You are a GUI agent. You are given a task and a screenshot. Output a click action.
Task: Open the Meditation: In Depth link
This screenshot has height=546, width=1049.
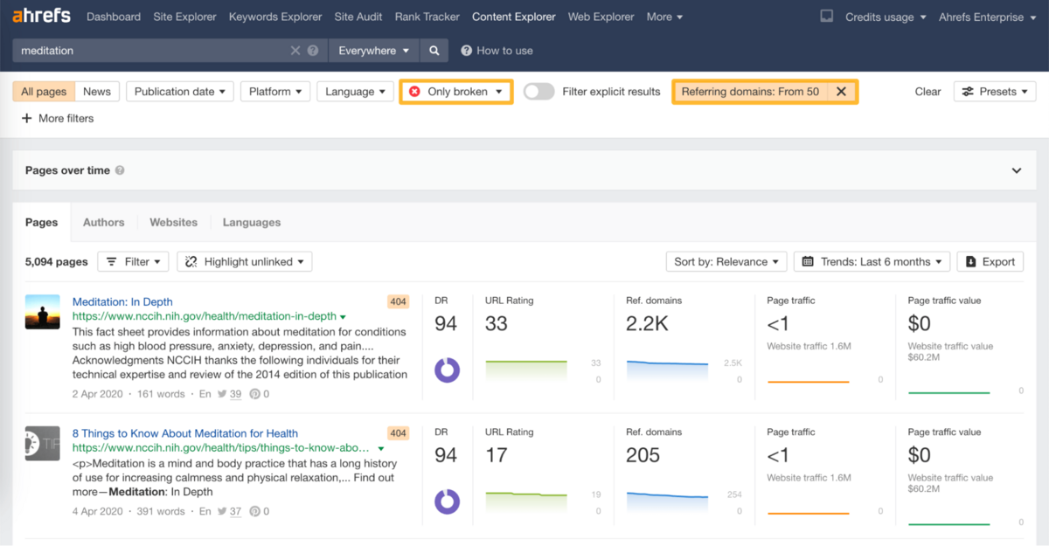[122, 301]
